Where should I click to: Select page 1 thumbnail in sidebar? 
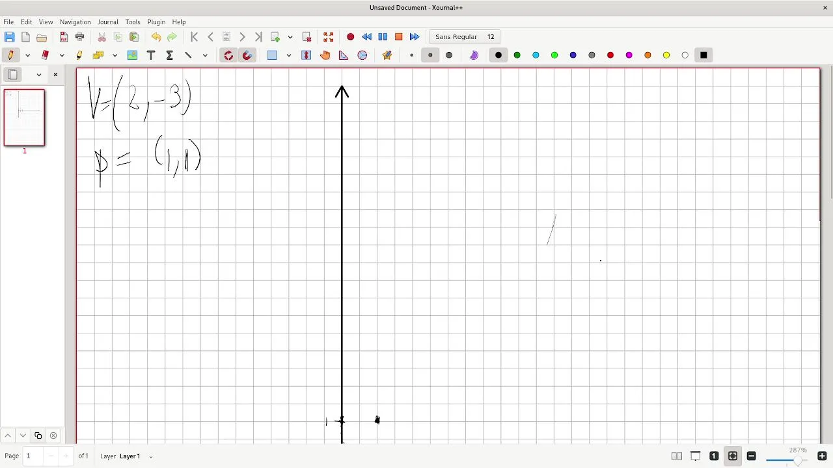(24, 118)
